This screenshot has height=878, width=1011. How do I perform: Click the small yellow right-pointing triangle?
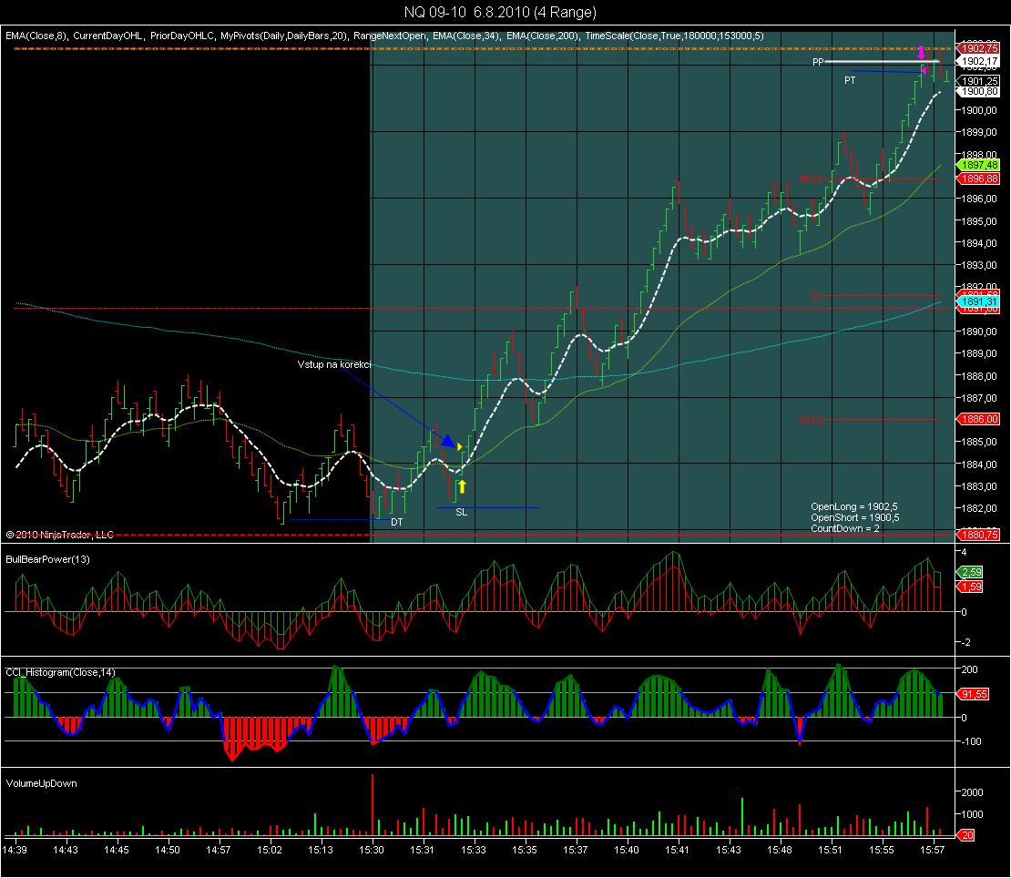pyautogui.click(x=460, y=446)
